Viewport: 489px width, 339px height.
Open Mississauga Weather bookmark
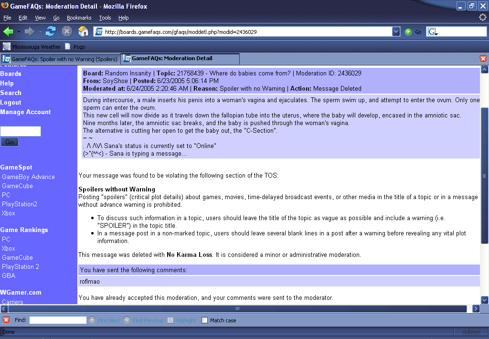pos(32,47)
